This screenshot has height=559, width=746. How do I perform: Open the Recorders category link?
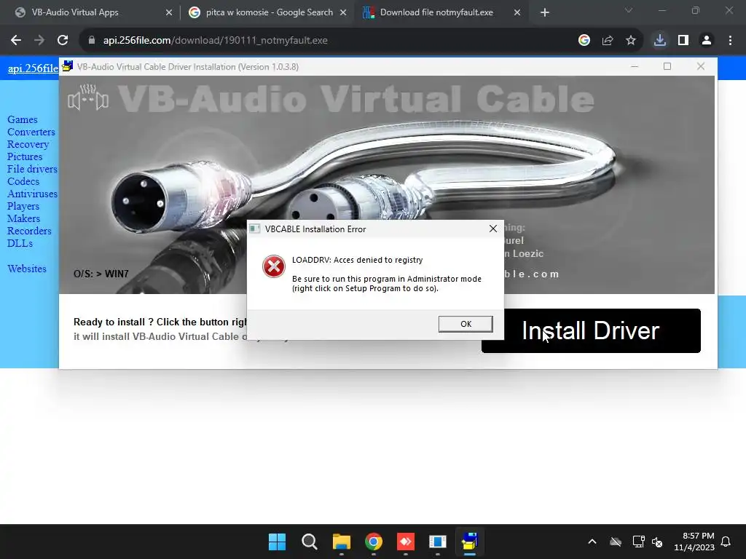click(x=29, y=231)
